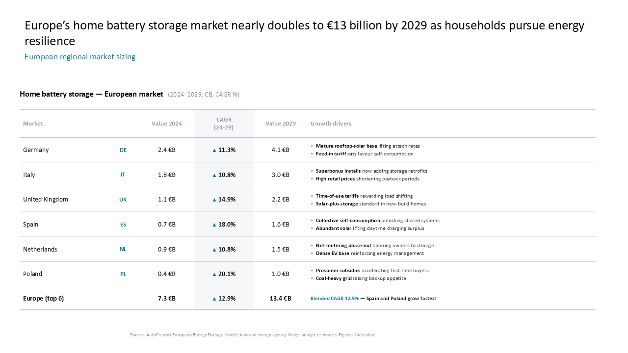Click Spain's 1.6 €B value

[x=281, y=225]
